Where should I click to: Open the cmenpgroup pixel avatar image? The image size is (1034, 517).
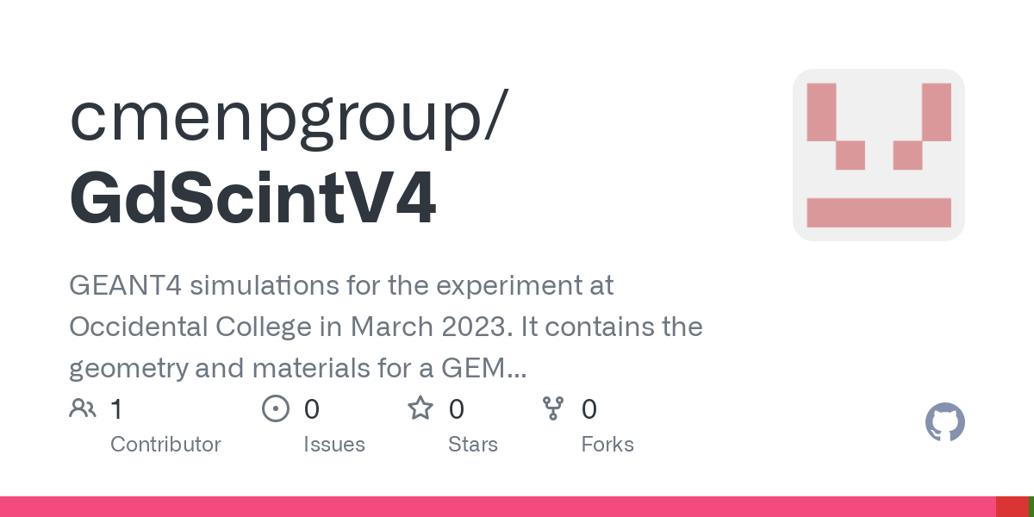click(878, 155)
